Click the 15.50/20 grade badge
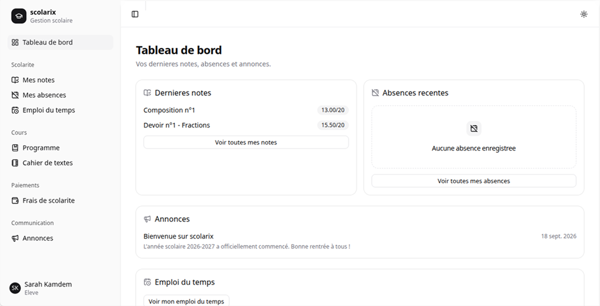The height and width of the screenshot is (306, 600). (333, 125)
